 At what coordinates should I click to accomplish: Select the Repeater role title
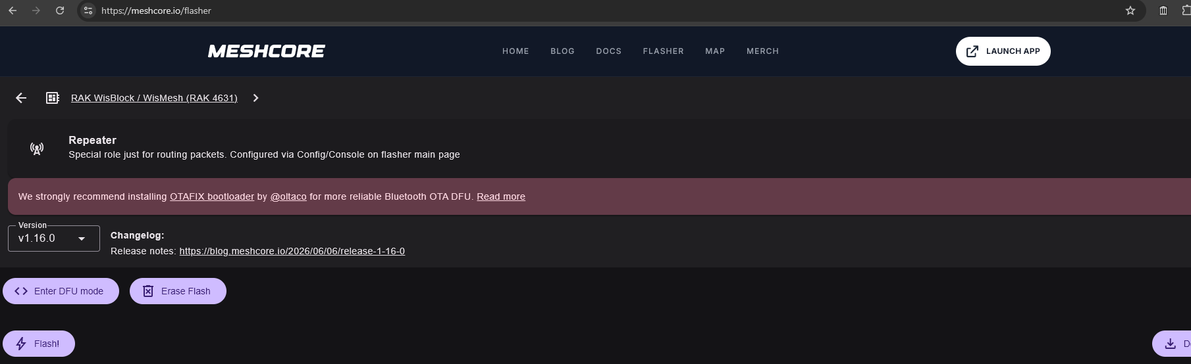coord(92,140)
